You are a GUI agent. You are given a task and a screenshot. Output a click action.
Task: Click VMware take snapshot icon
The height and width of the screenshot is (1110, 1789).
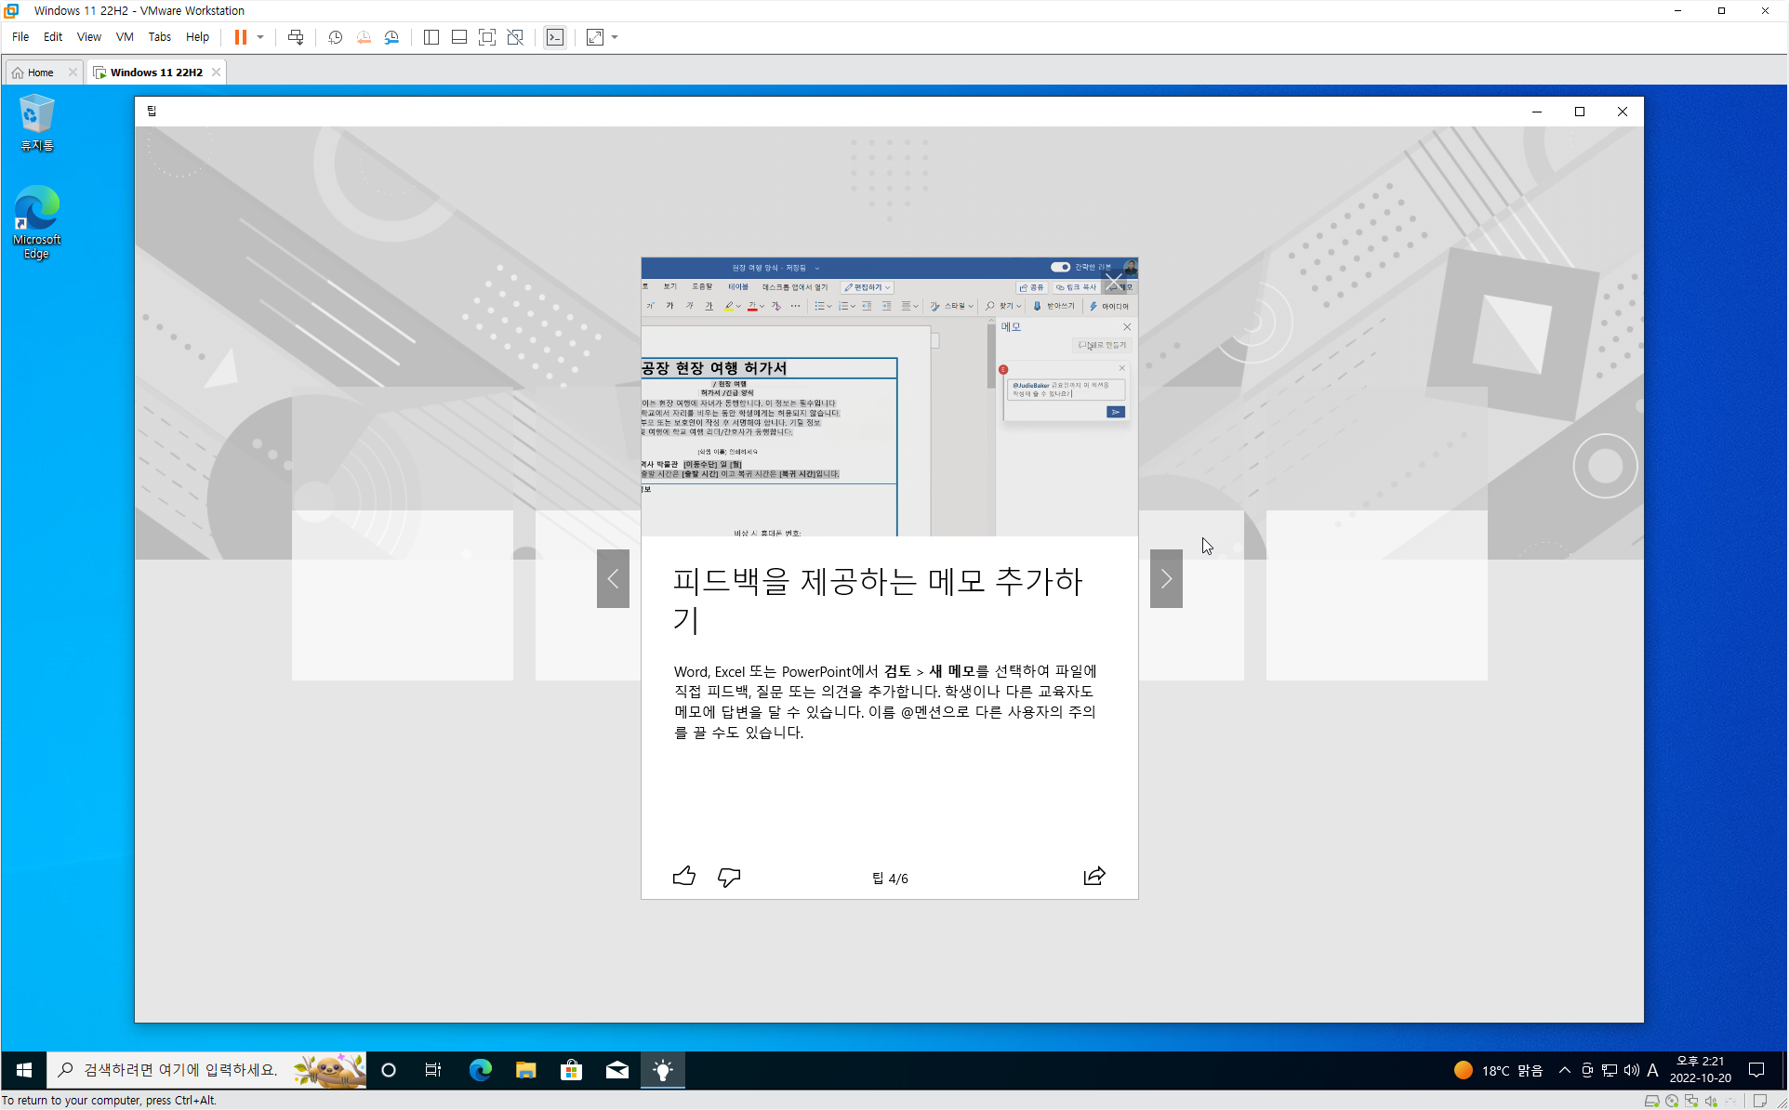click(336, 37)
